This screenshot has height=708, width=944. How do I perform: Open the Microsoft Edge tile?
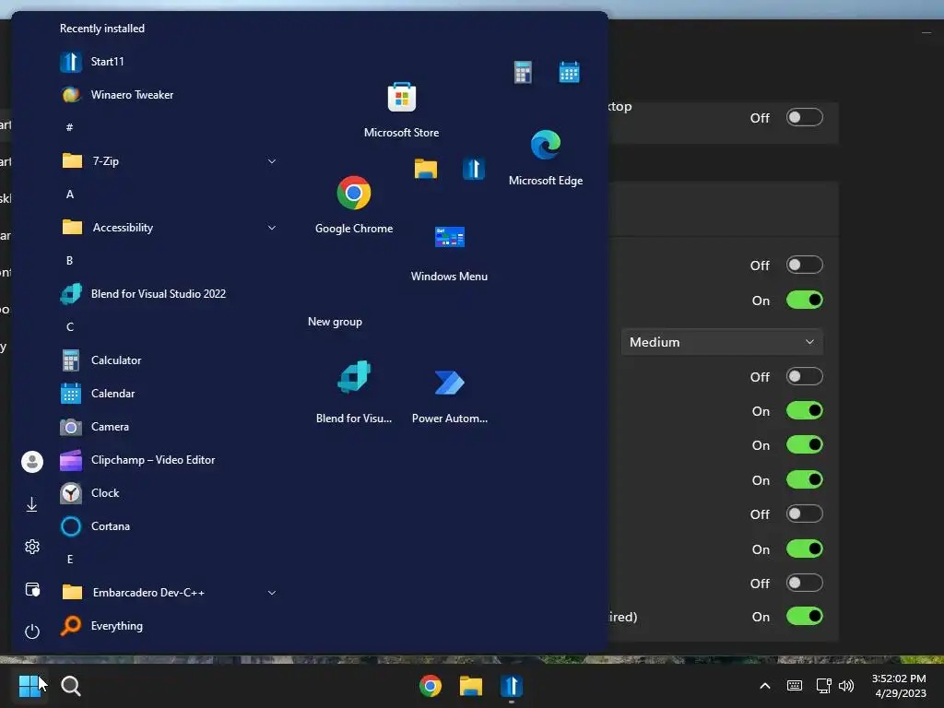pyautogui.click(x=546, y=157)
